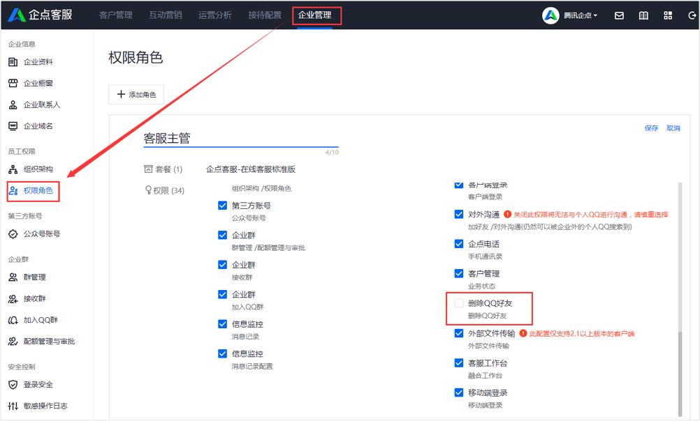This screenshot has width=700, height=421.
Task: Click the 保存 link to save changes
Action: (652, 128)
